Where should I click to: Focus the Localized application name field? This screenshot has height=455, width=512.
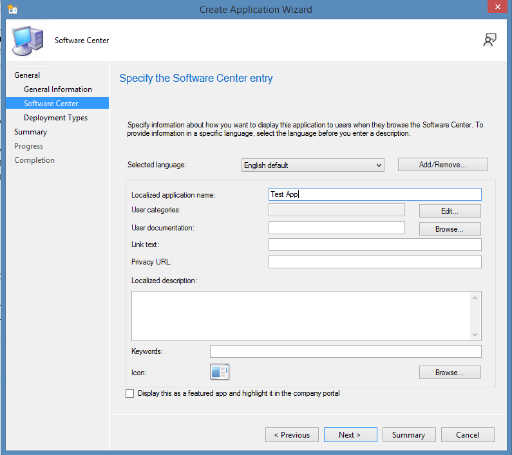(x=375, y=194)
